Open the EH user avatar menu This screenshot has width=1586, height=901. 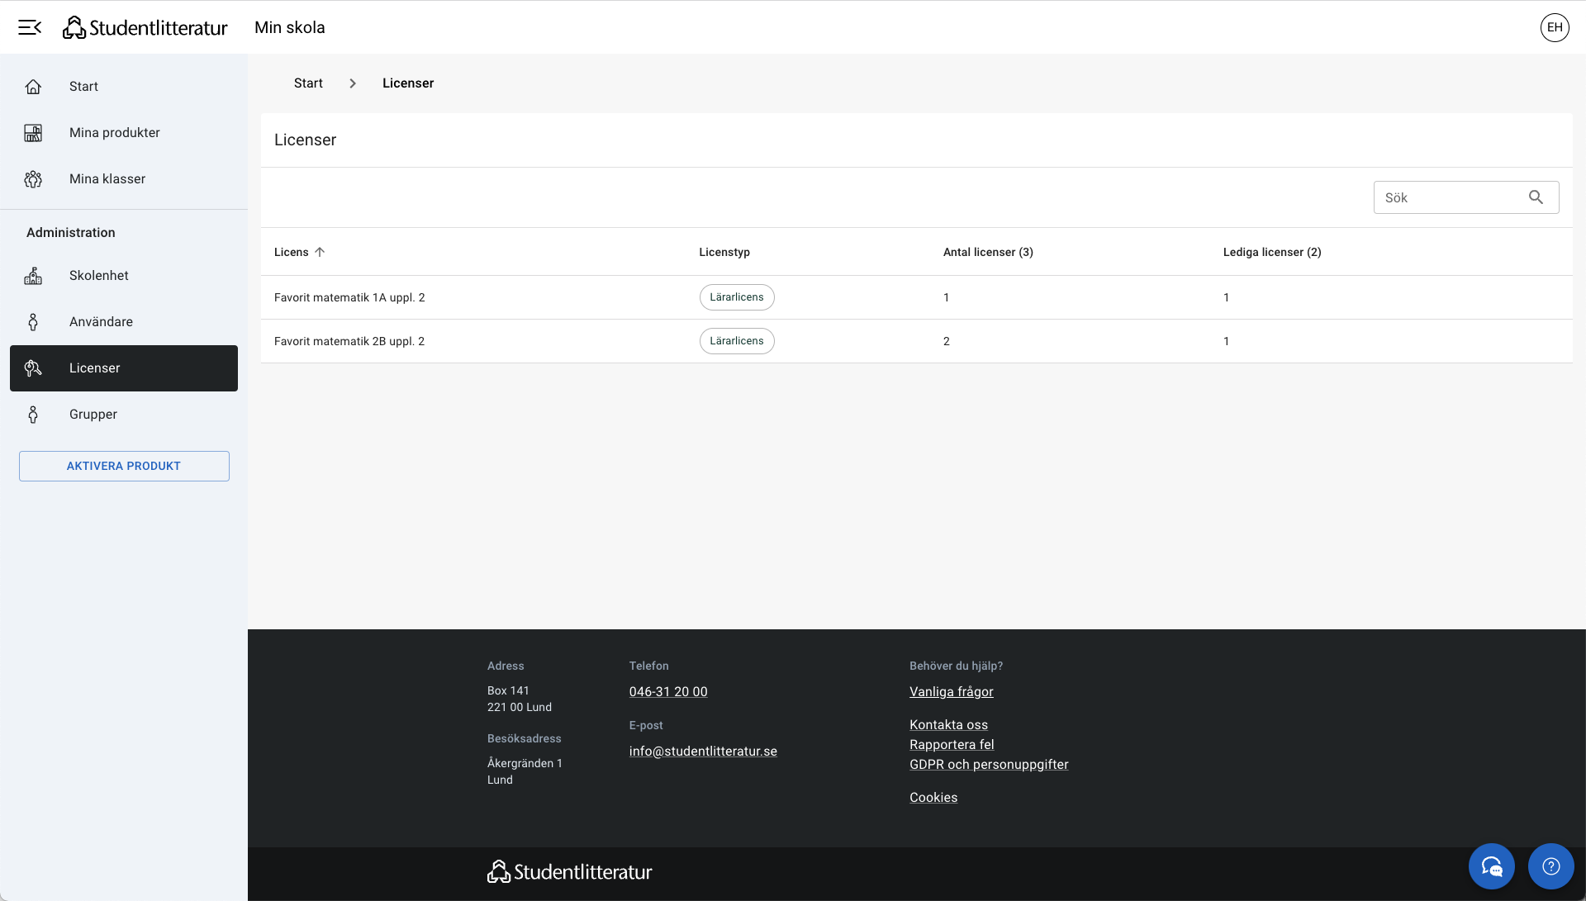click(1554, 27)
